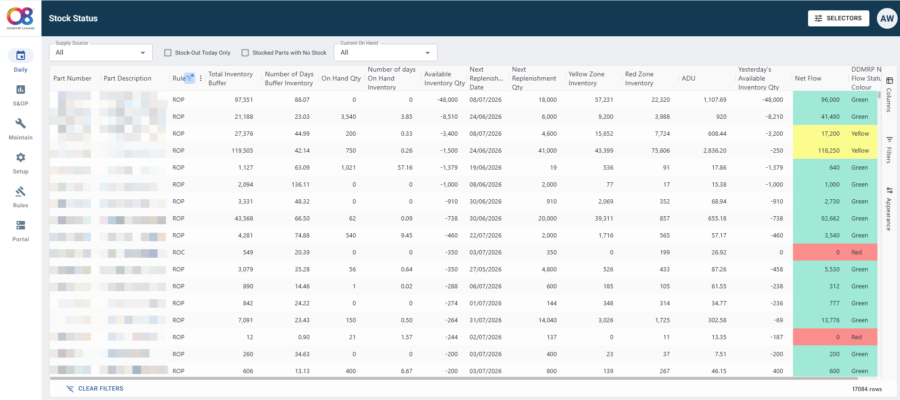Sort by Next Replenishment Qty column

click(x=534, y=78)
